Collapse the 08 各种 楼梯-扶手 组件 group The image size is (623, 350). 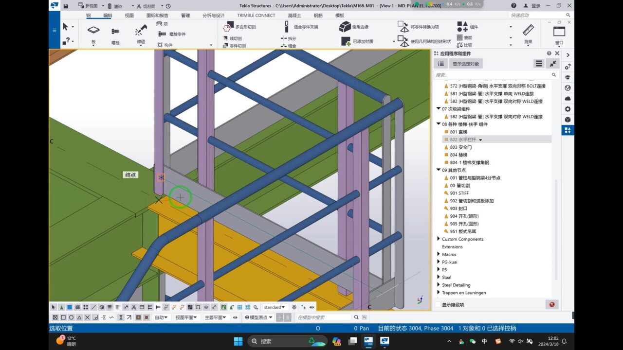point(438,124)
